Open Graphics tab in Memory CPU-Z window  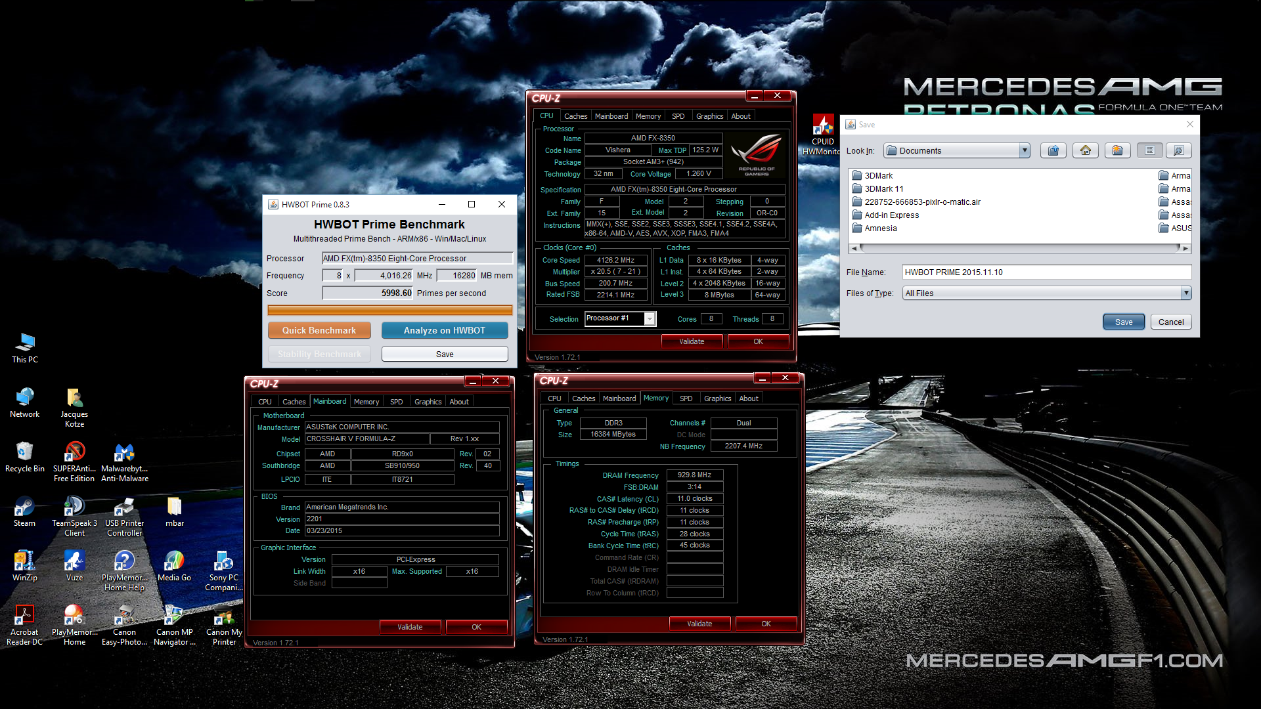click(x=718, y=398)
